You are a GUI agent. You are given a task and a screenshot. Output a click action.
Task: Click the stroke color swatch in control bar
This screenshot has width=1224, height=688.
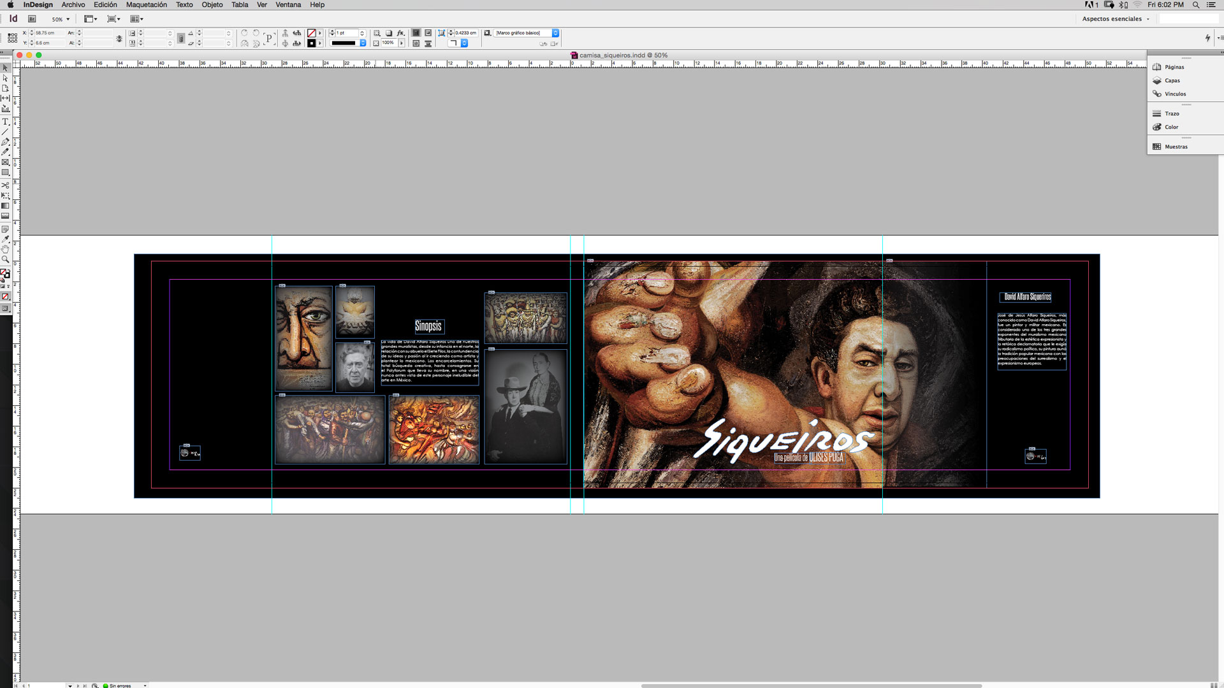pos(311,43)
